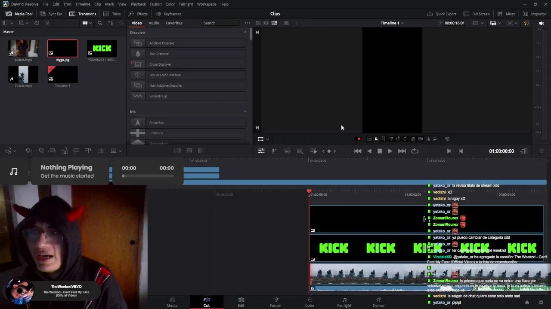Select the Timeline 1 thumbnail in media pool
This screenshot has height=309, width=551.
[x=62, y=74]
